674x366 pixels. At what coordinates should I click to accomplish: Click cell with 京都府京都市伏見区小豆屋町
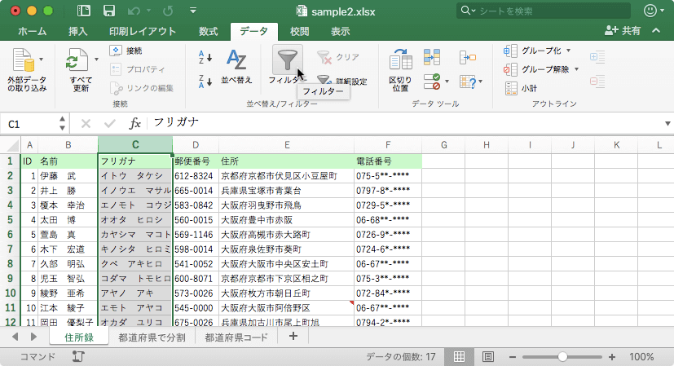click(287, 176)
